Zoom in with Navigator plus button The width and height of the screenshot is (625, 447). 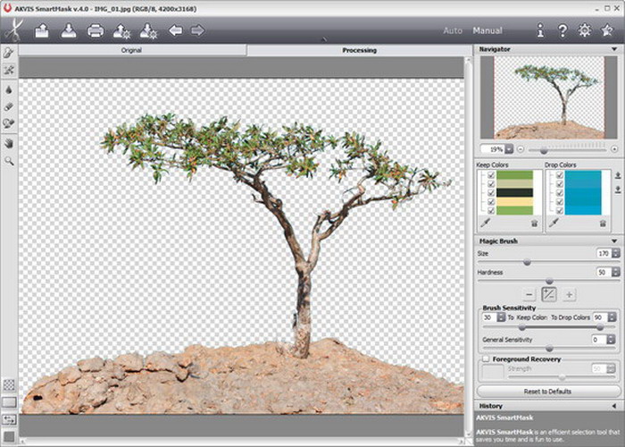(x=614, y=149)
